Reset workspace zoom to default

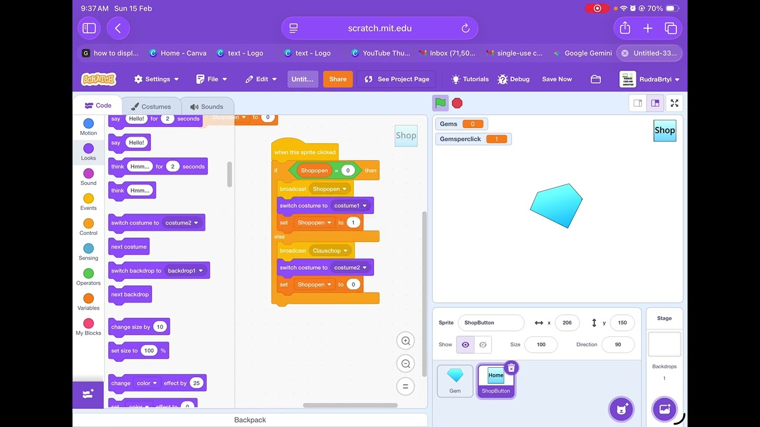[406, 387]
